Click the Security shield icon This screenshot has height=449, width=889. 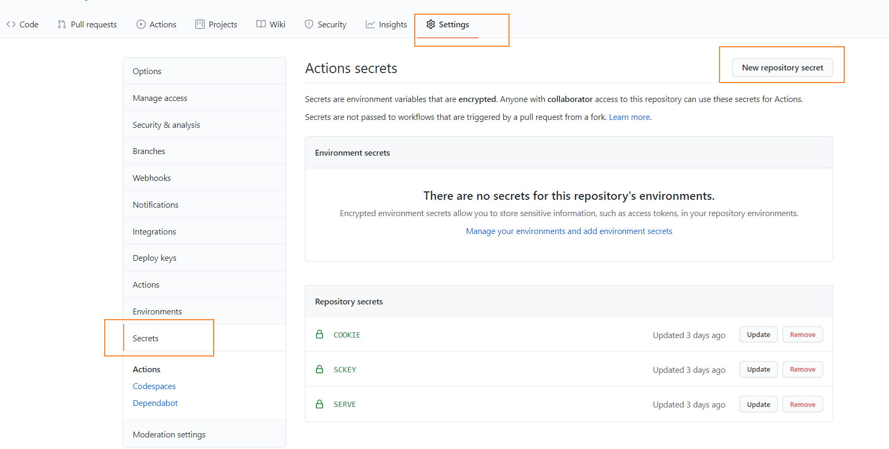pos(309,24)
